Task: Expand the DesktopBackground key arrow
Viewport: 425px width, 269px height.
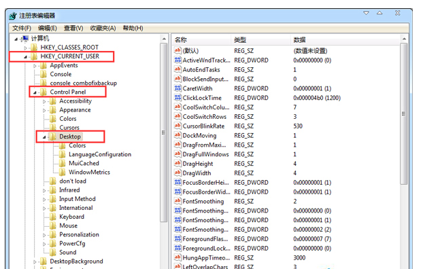Action: coord(35,262)
